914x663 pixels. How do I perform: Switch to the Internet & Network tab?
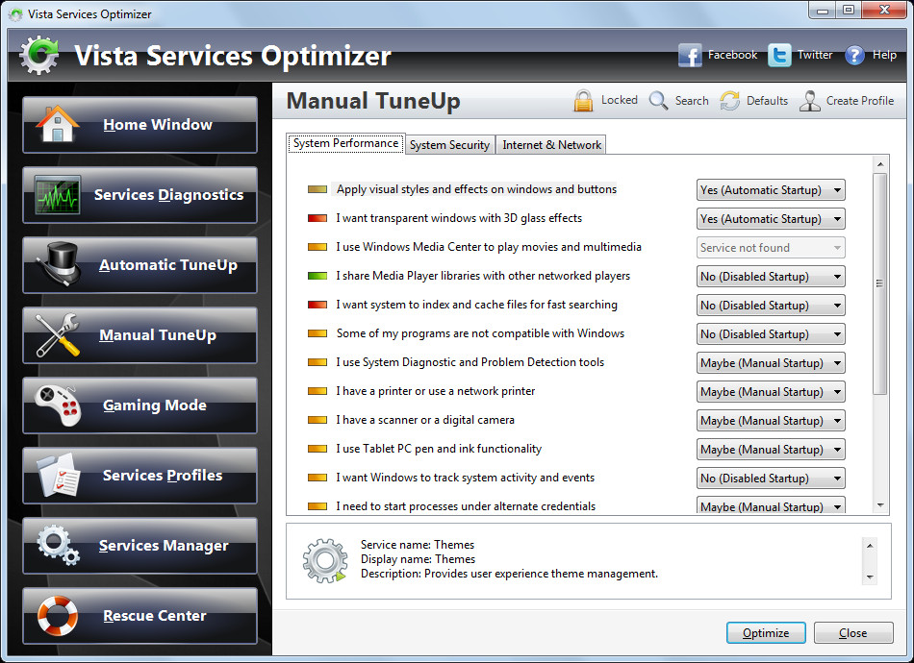click(x=551, y=145)
